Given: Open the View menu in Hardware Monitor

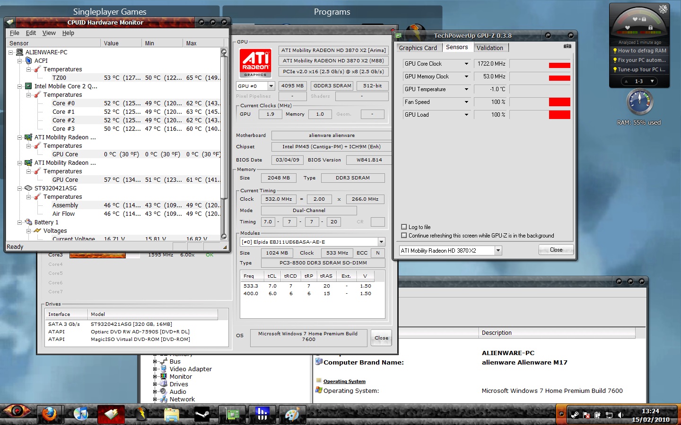Looking at the screenshot, I should 49,33.
